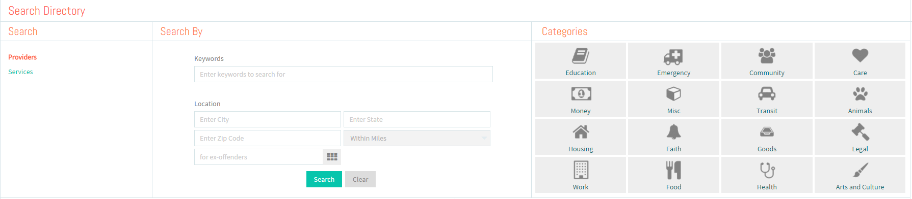Expand the Within Miles dropdown

(417, 138)
